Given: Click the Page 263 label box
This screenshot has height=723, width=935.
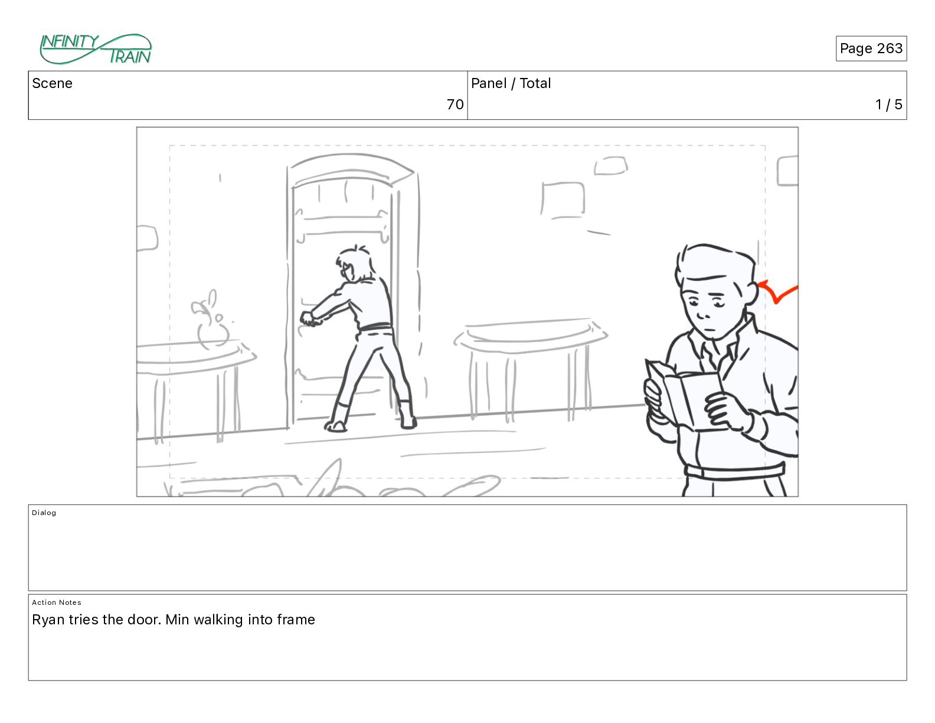Looking at the screenshot, I should [x=871, y=48].
